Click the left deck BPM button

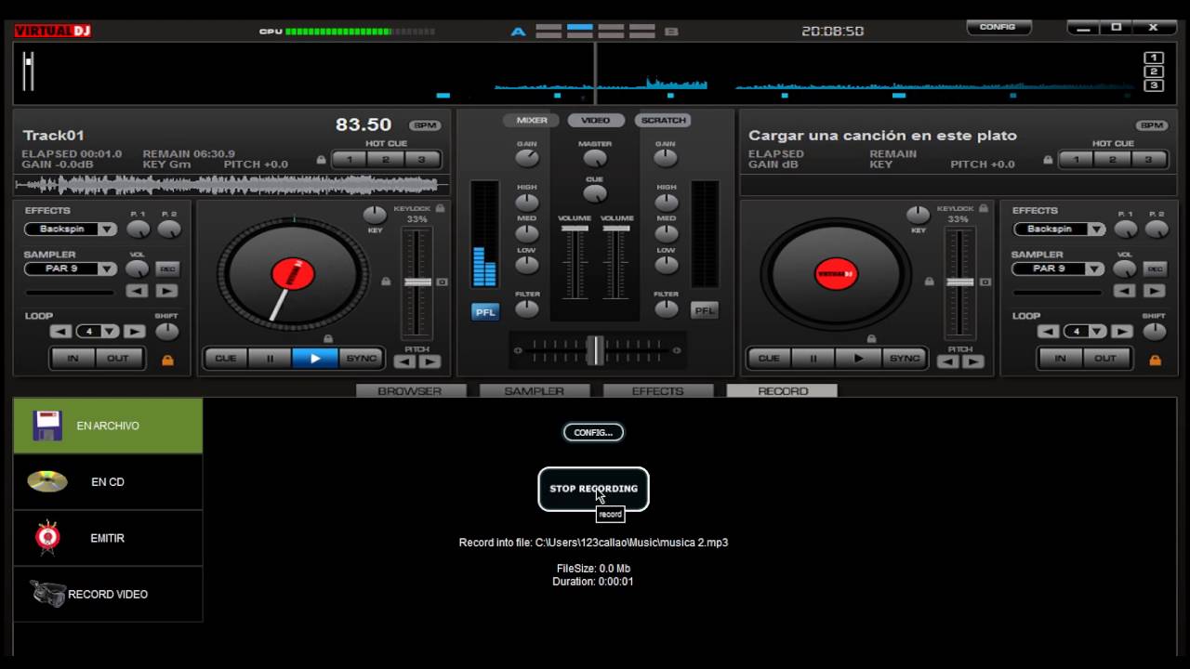(425, 125)
